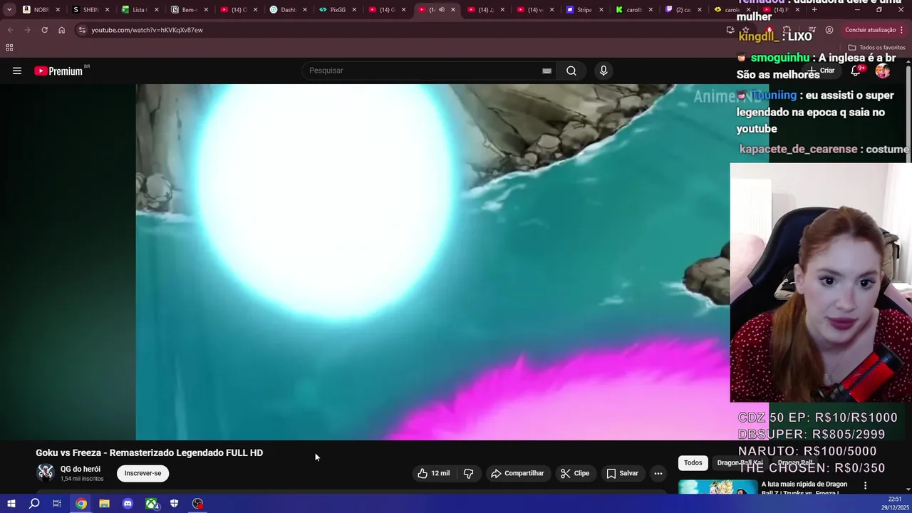Open QG do herói channel name link
Viewport: 912px width, 513px height.
point(81,469)
